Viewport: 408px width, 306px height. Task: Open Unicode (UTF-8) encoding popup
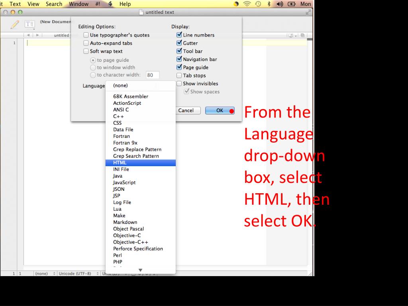(78, 273)
